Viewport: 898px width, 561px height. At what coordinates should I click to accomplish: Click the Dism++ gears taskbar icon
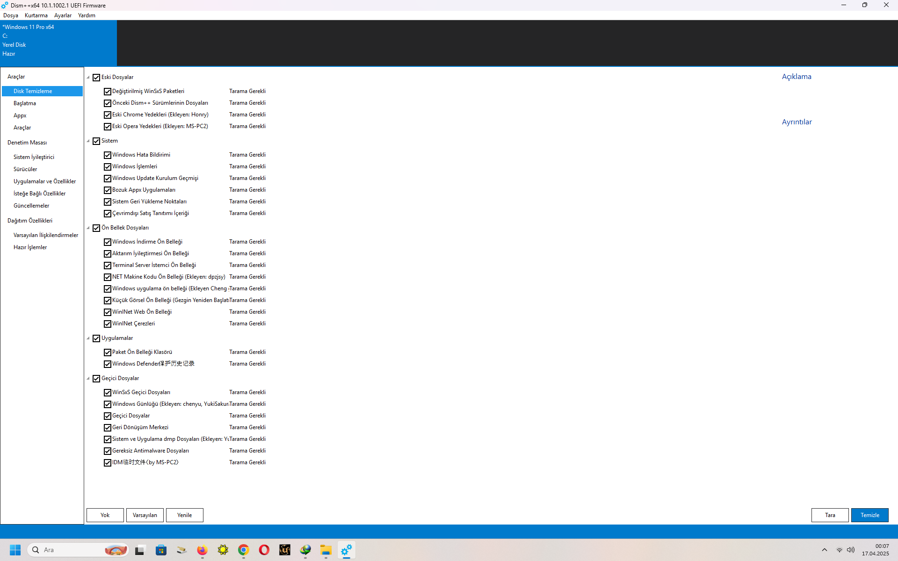(x=347, y=550)
